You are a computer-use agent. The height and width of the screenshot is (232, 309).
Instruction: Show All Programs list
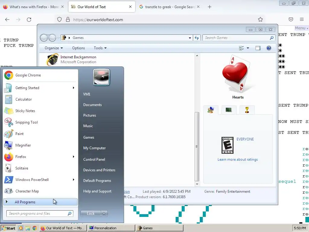click(40, 202)
